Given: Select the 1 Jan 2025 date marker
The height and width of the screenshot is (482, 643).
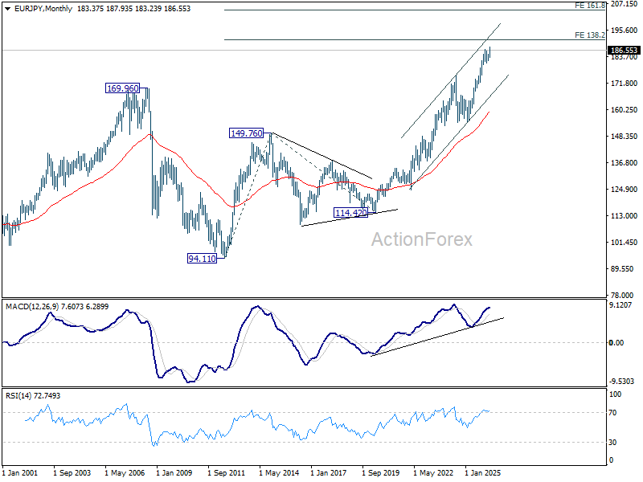Looking at the screenshot, I should coord(482,473).
